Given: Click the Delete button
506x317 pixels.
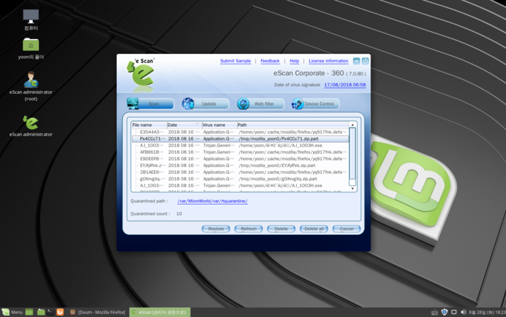Looking at the screenshot, I should click(x=281, y=229).
